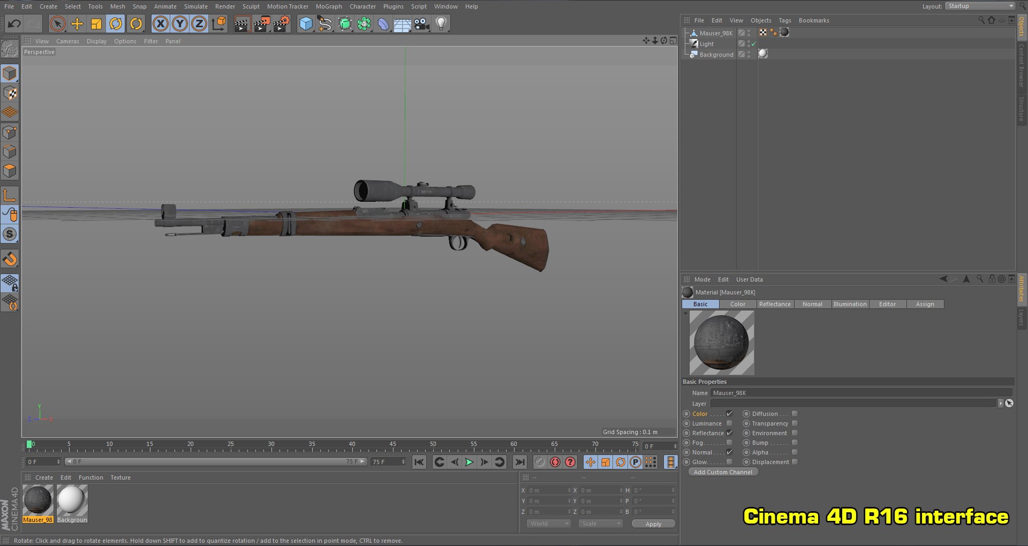Switch to the Illumination tab
Image resolution: width=1028 pixels, height=546 pixels.
point(850,304)
